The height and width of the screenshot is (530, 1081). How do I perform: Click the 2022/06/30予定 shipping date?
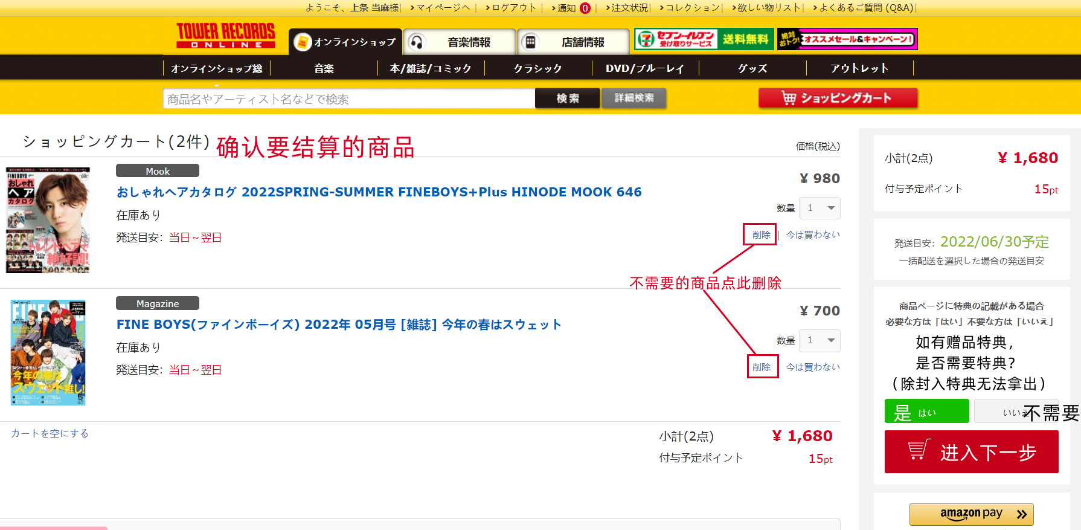995,242
